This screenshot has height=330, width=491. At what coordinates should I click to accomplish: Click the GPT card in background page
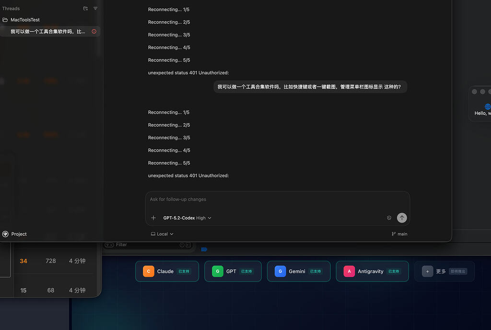click(233, 271)
